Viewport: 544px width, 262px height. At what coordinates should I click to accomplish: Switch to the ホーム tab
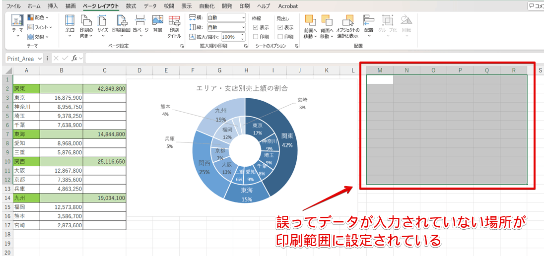point(34,6)
